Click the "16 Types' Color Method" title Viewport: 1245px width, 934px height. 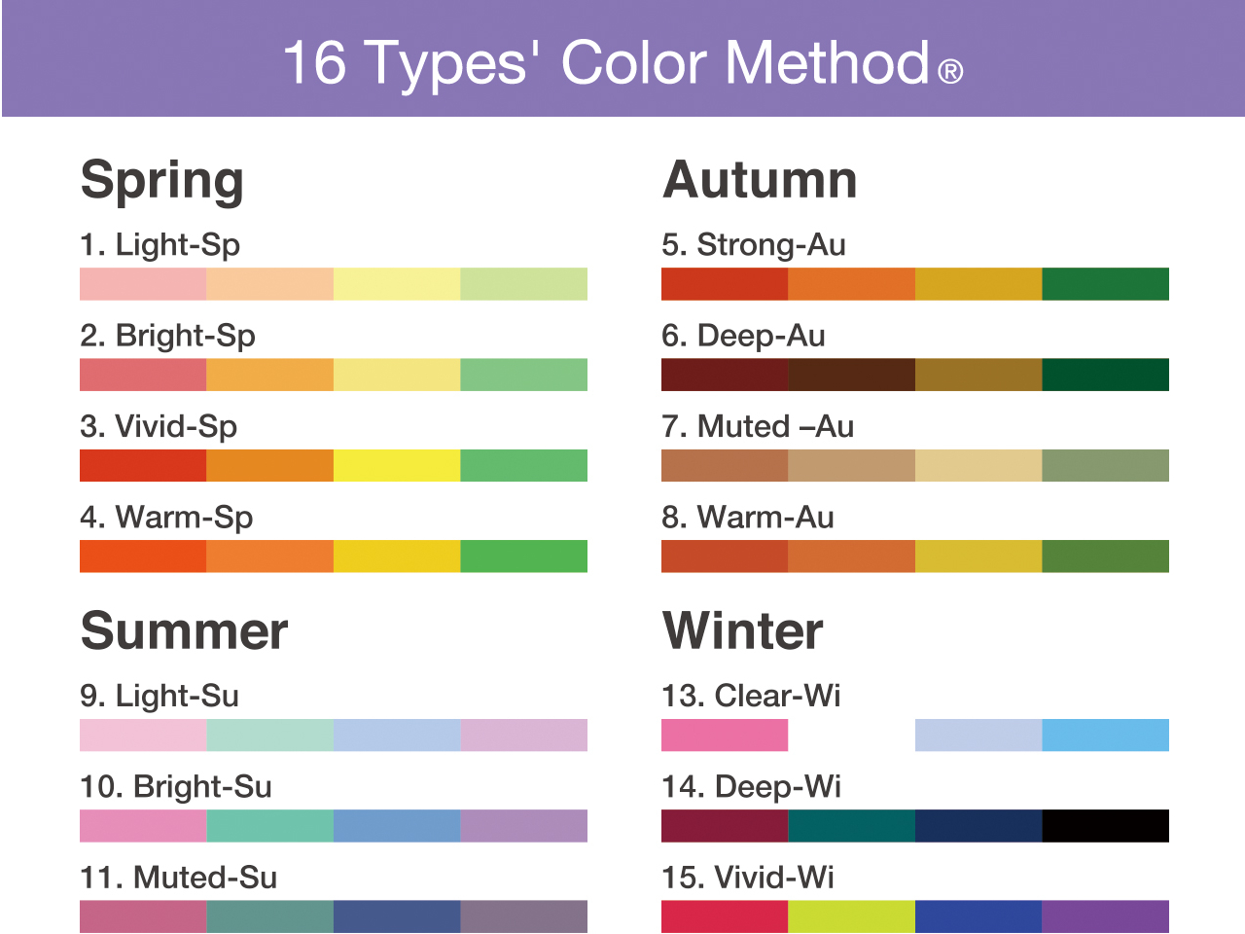click(605, 62)
